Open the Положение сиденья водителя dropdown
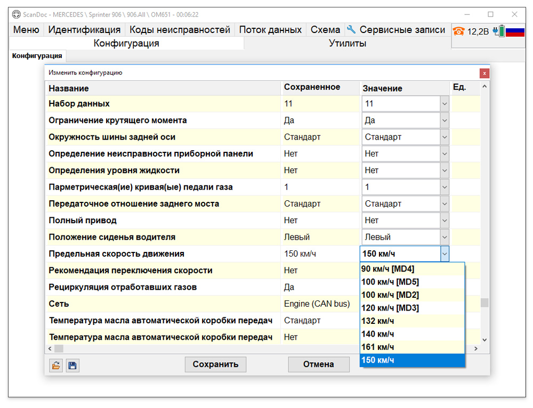 [x=445, y=237]
